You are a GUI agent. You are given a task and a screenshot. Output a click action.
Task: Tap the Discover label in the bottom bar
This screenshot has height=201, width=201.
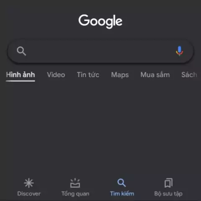pyautogui.click(x=29, y=194)
